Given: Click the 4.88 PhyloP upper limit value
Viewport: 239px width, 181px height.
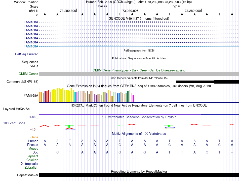Looking at the screenshot, I should 32,117.
